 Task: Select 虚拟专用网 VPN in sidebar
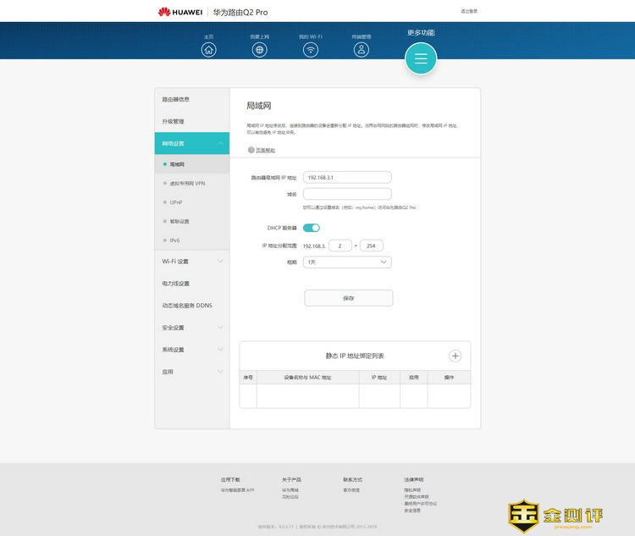coord(188,183)
